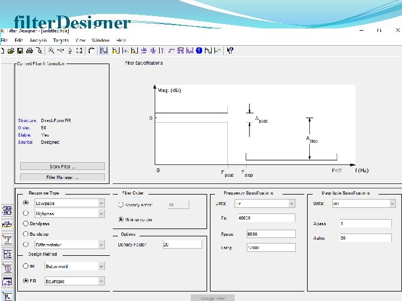Show the blue Filter Information icon

(199, 51)
